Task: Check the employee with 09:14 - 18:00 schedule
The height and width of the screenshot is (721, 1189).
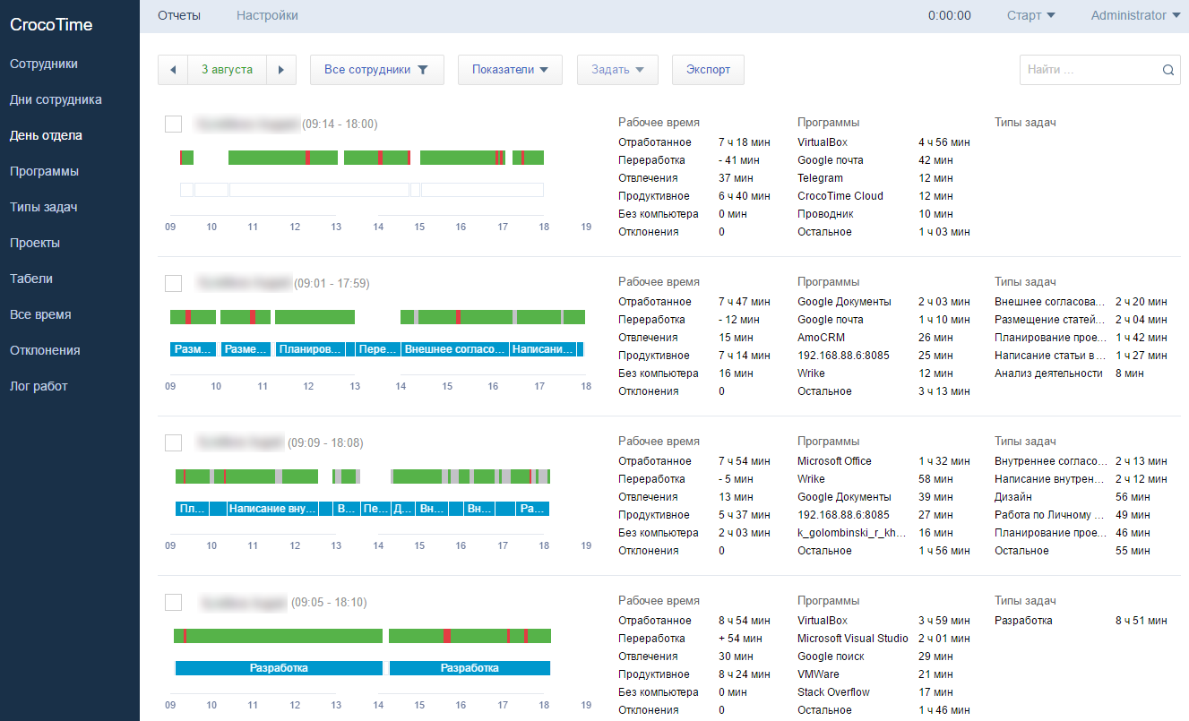Action: point(174,124)
